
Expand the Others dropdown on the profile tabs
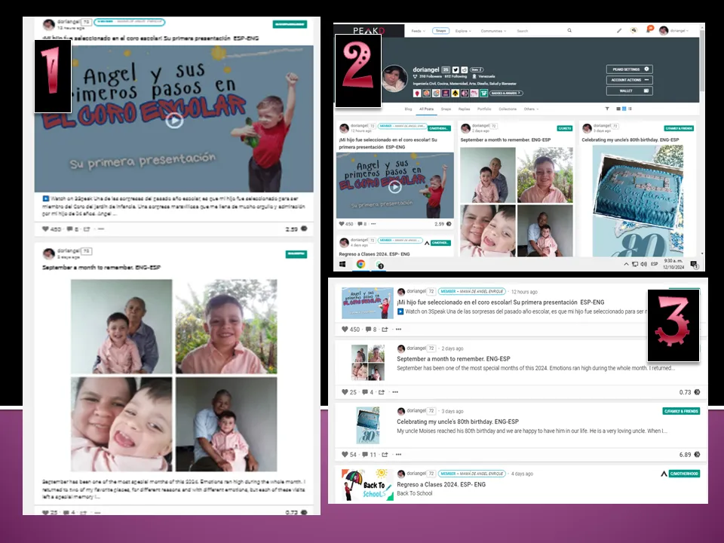[531, 109]
